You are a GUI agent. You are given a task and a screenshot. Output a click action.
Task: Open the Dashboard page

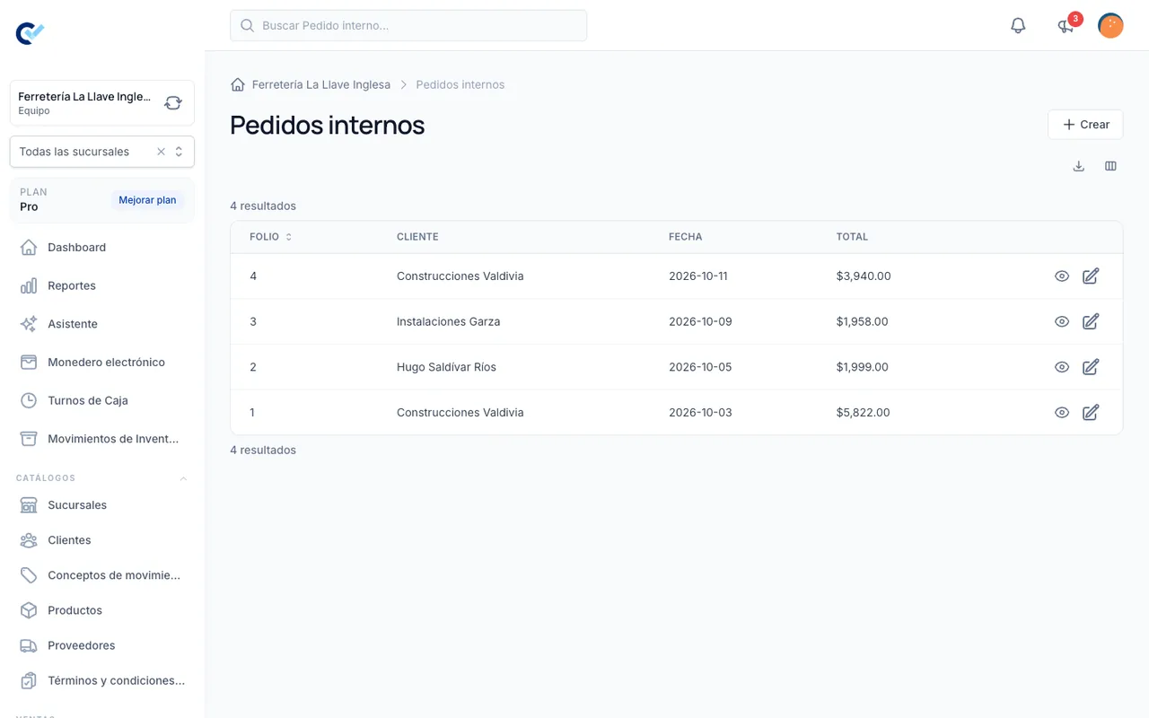[x=102, y=248]
